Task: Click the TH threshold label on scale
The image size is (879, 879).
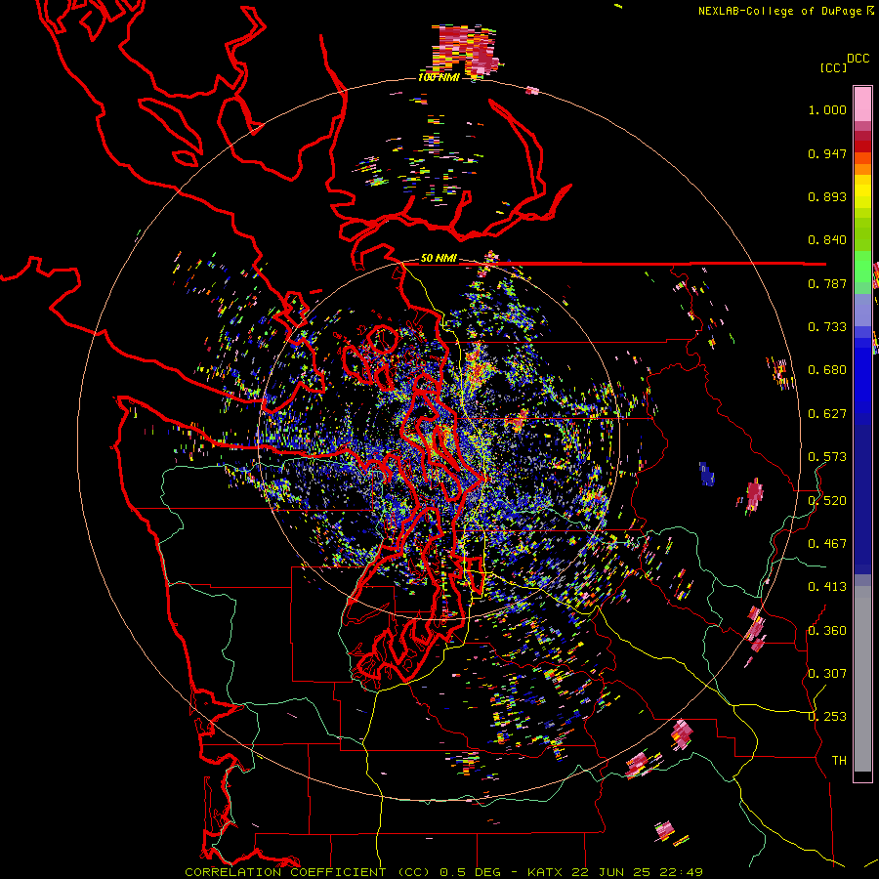Action: click(x=839, y=761)
